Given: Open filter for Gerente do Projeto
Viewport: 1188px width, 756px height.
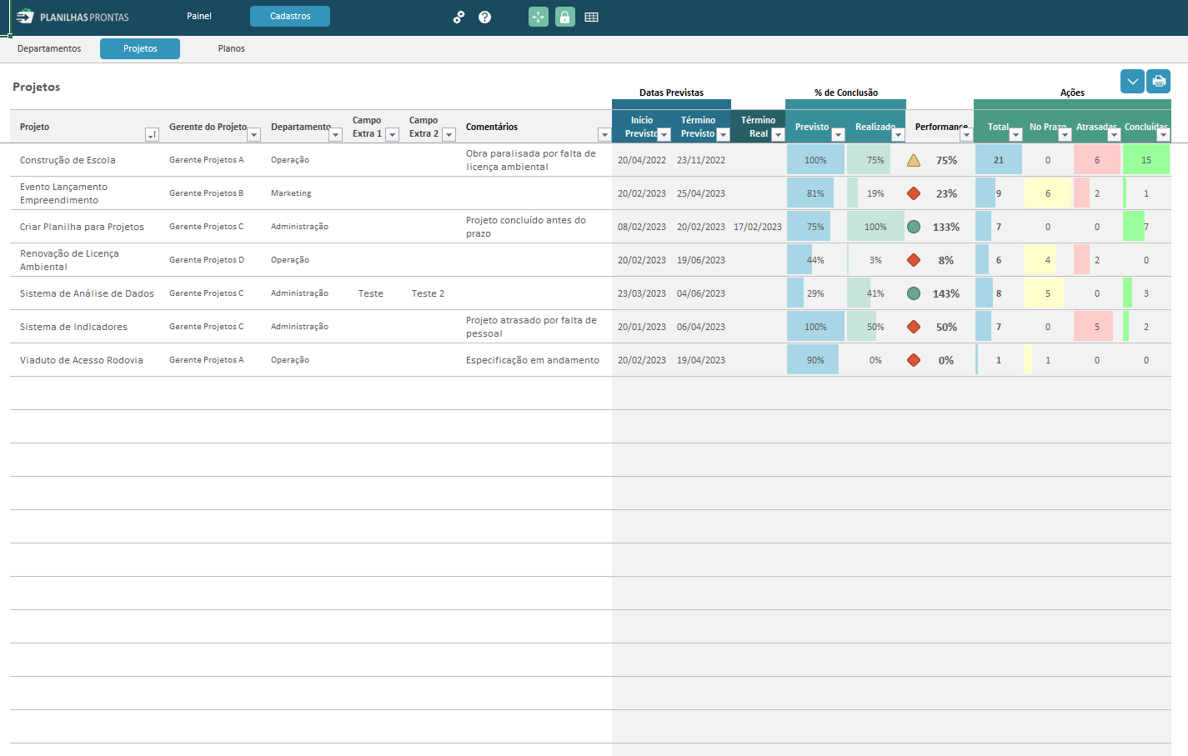Looking at the screenshot, I should [x=253, y=135].
